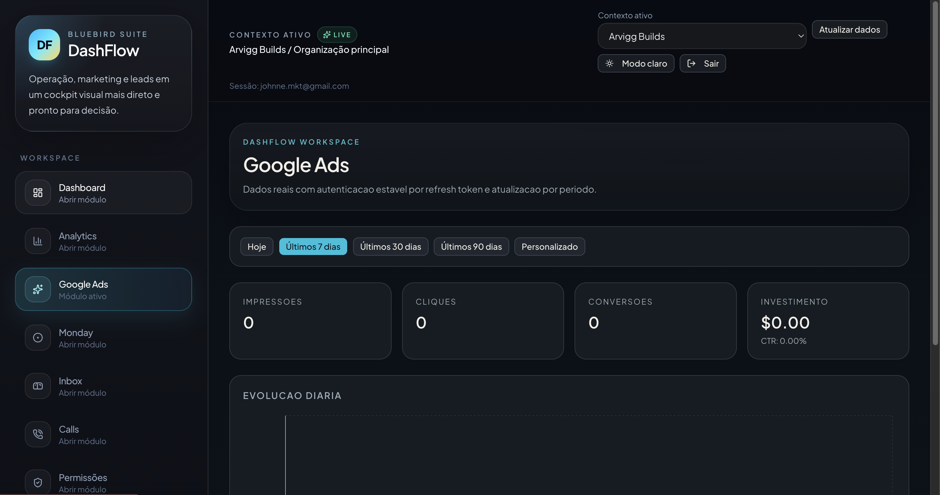Click Arvigg Builds / Organização principal text
Viewport: 940px width, 495px height.
point(309,50)
